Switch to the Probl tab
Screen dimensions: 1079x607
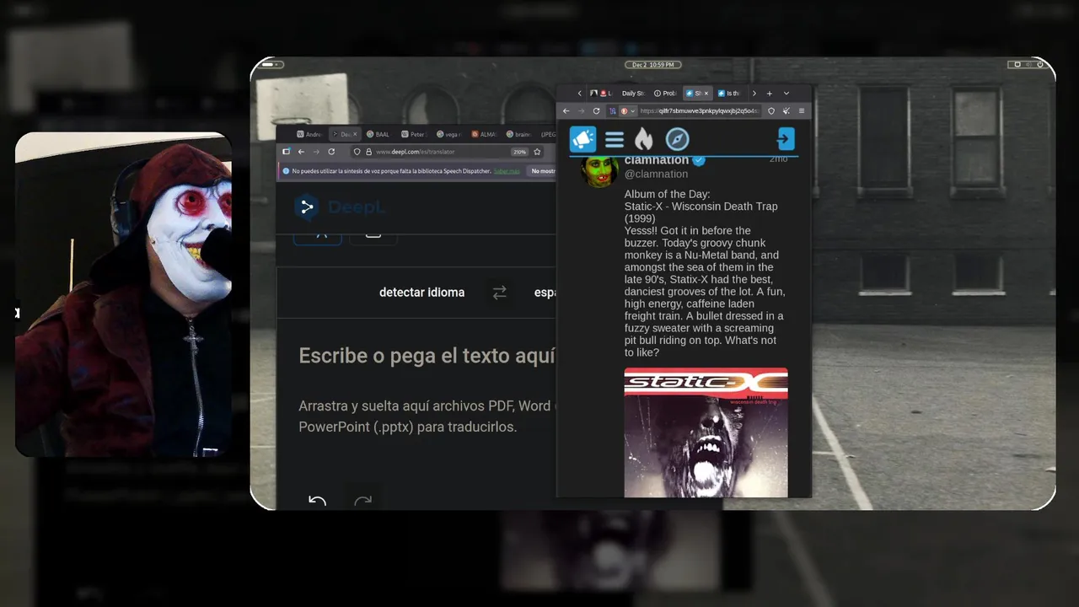point(665,94)
